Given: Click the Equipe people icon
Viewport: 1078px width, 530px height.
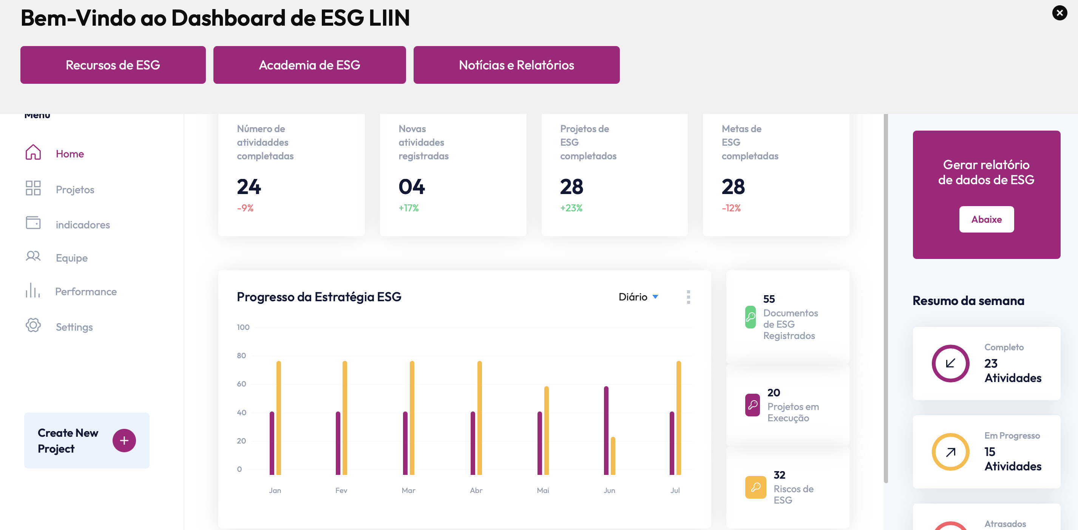Looking at the screenshot, I should tap(33, 256).
